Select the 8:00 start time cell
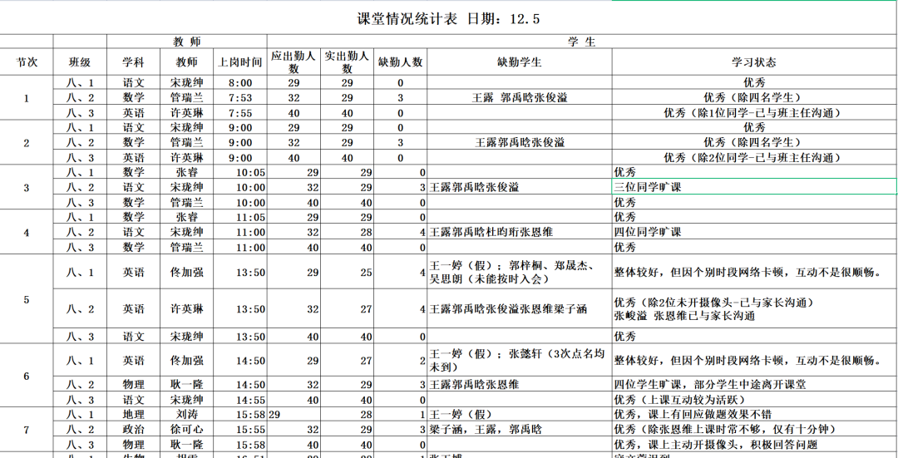The image size is (898, 458). [x=240, y=83]
